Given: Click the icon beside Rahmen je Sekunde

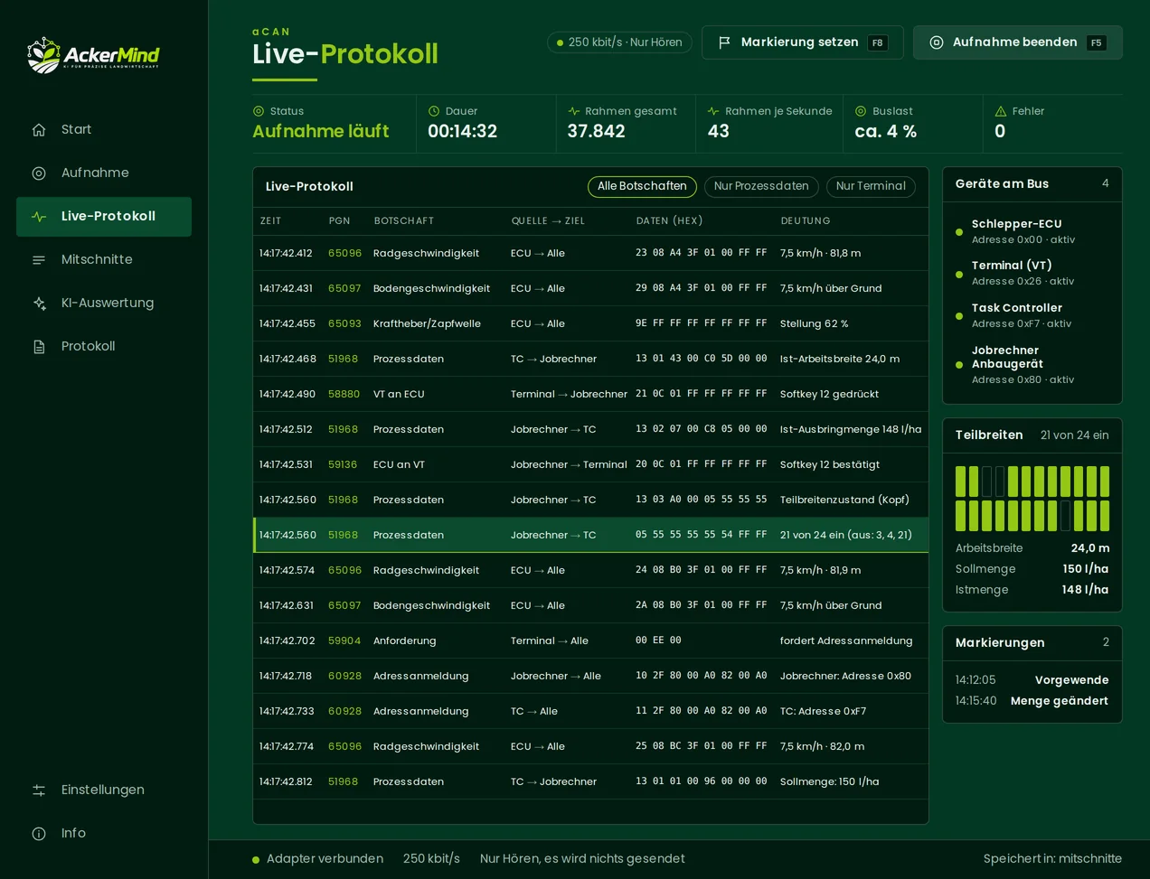Looking at the screenshot, I should point(713,111).
